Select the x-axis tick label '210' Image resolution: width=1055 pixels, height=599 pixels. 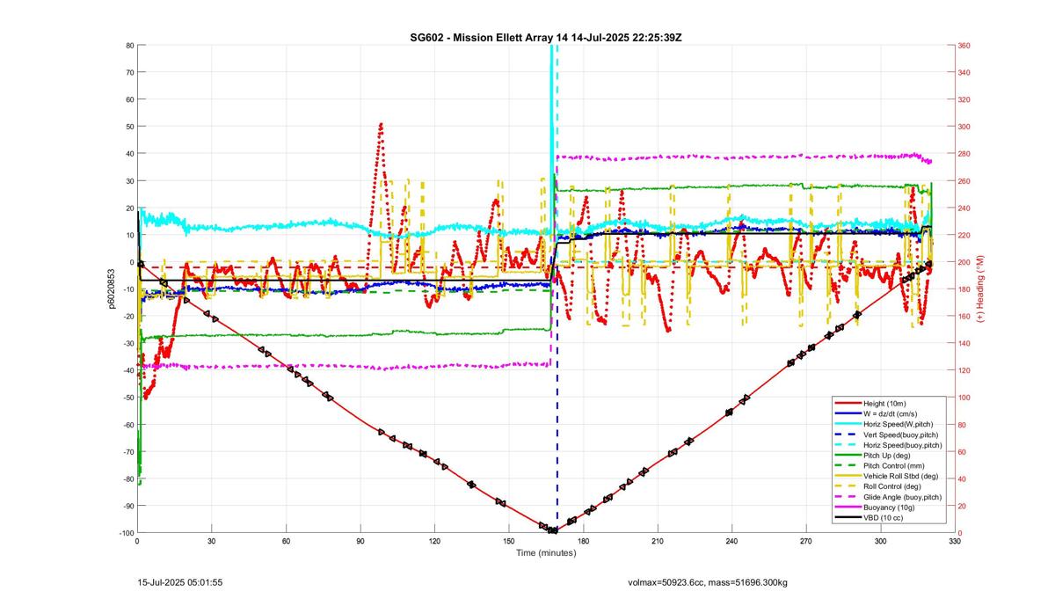pos(658,541)
